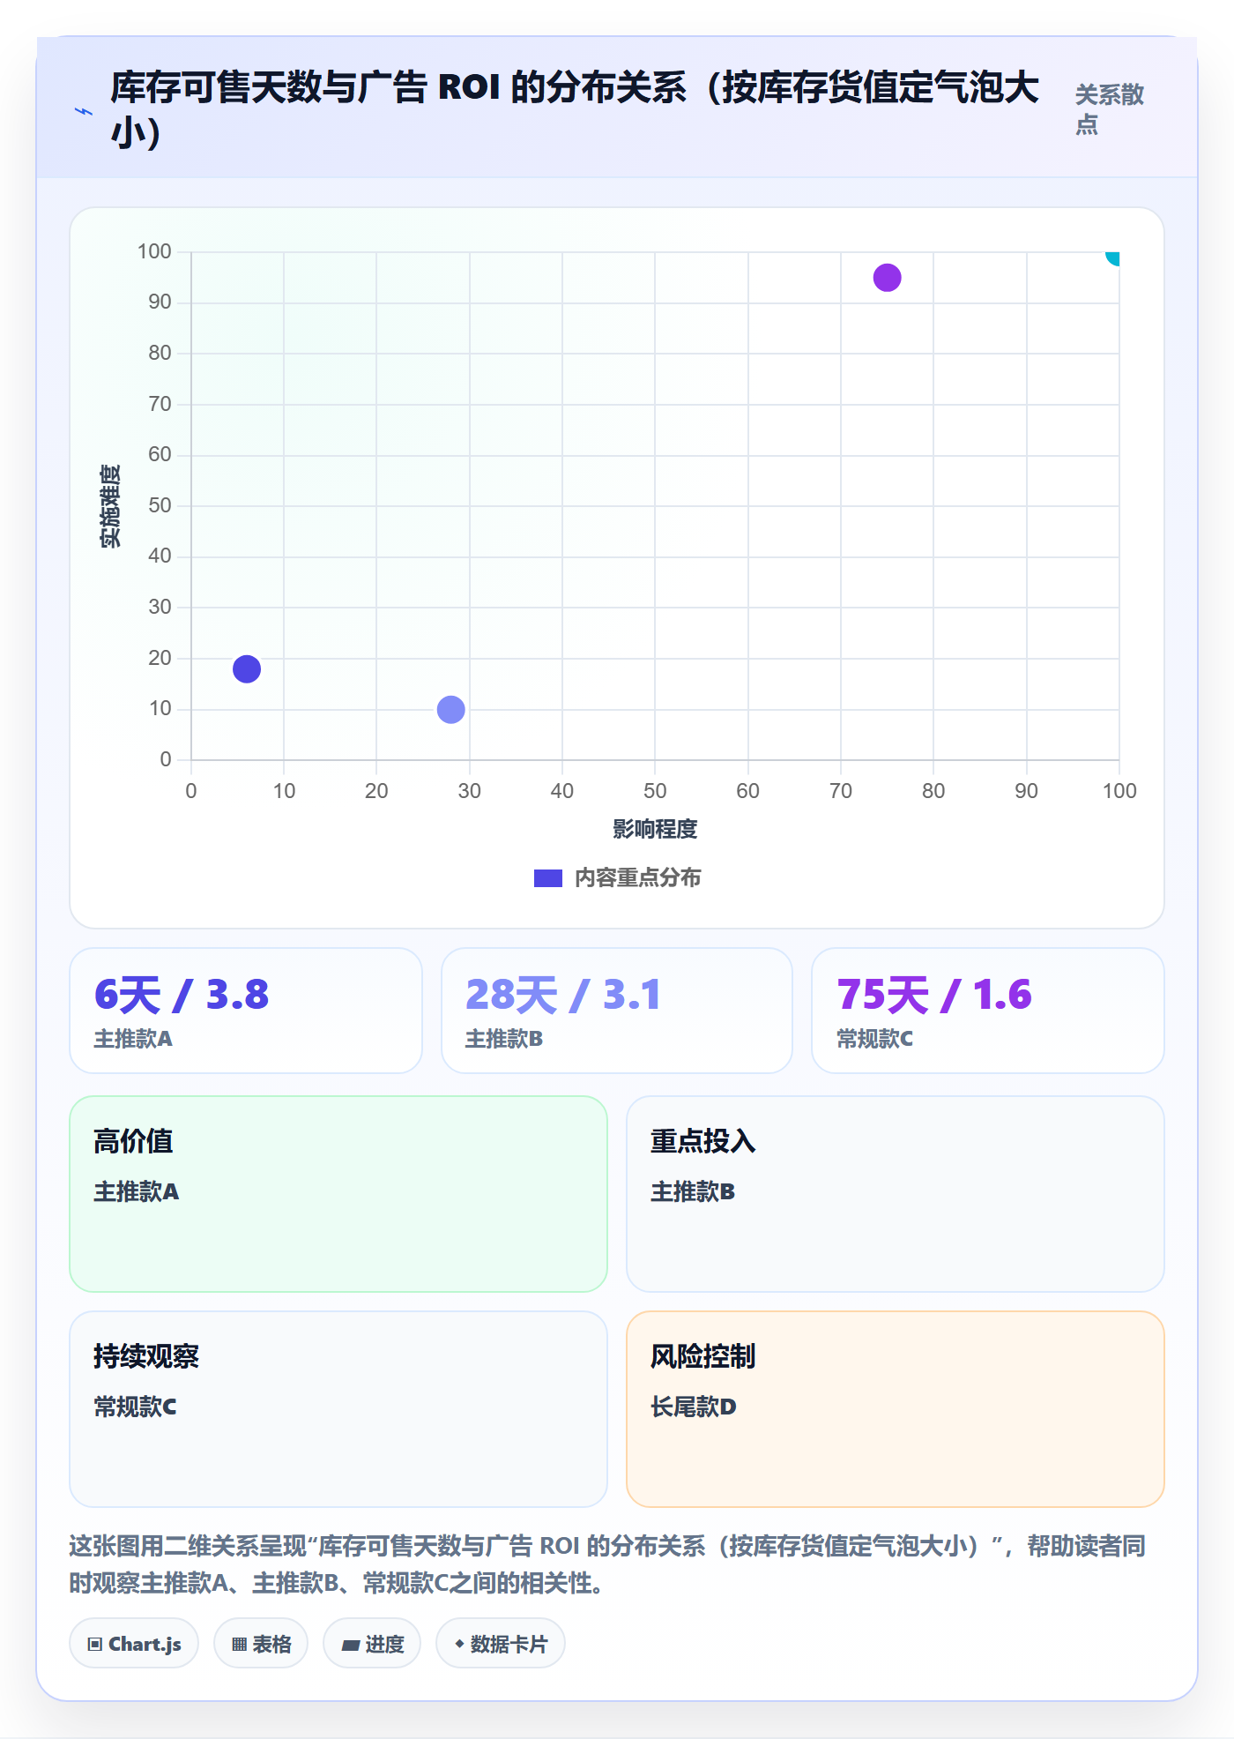
Task: Toggle the 内容重点分布 legend item
Action: [x=617, y=877]
